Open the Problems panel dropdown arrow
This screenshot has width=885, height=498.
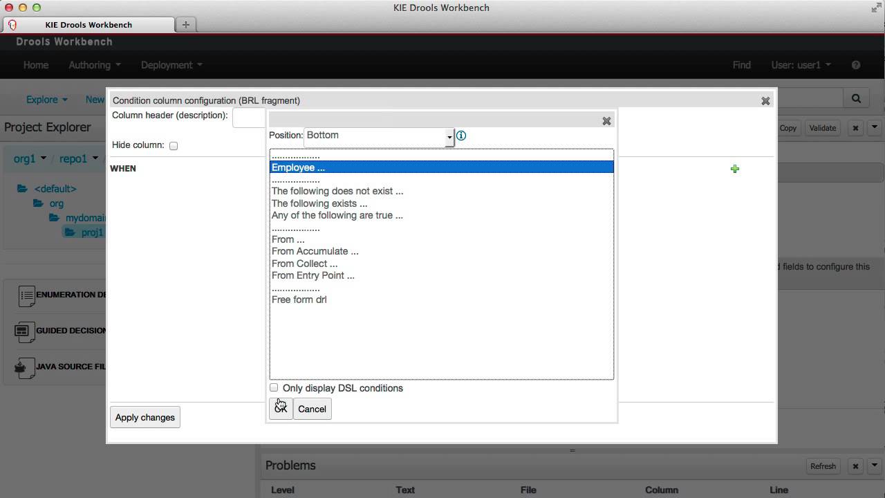coord(875,466)
